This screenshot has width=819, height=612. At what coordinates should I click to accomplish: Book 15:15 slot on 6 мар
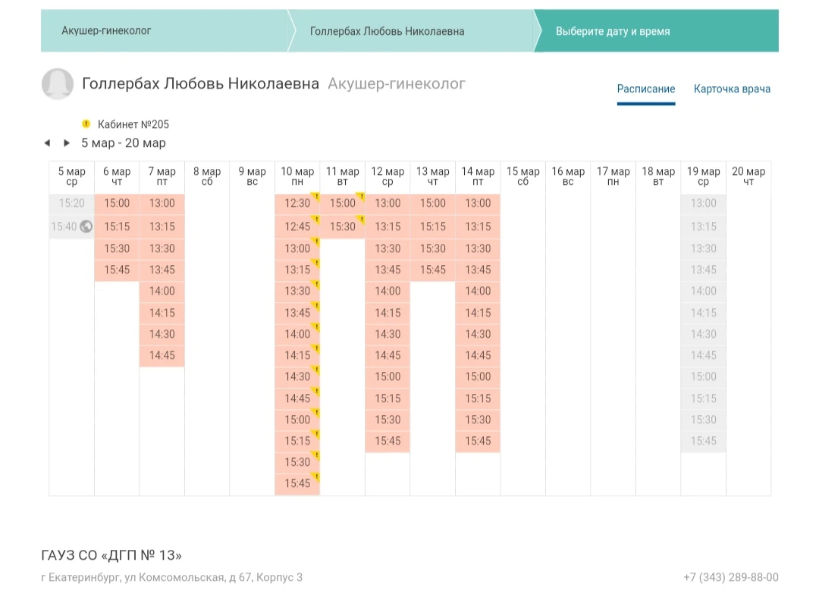(117, 226)
